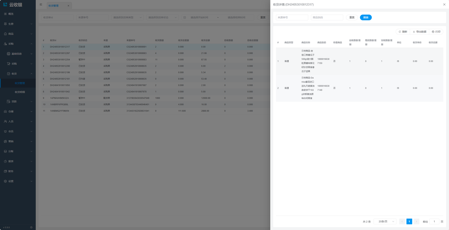The width and height of the screenshot is (449, 230).
Task: Expand the 财务 sidebar menu
Action: tap(18, 171)
